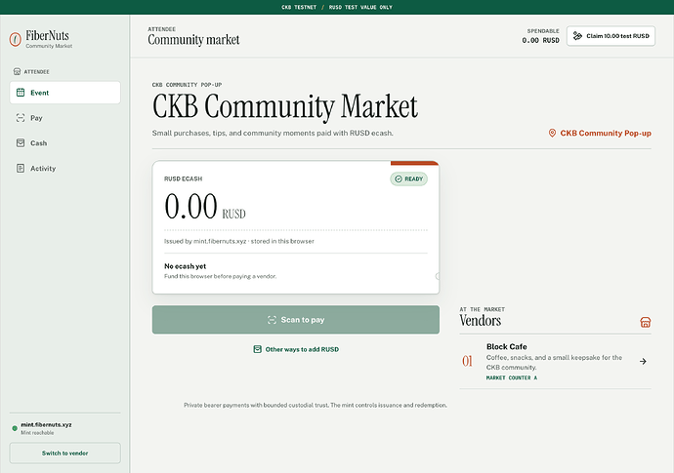Open the Event section

pyautogui.click(x=64, y=93)
